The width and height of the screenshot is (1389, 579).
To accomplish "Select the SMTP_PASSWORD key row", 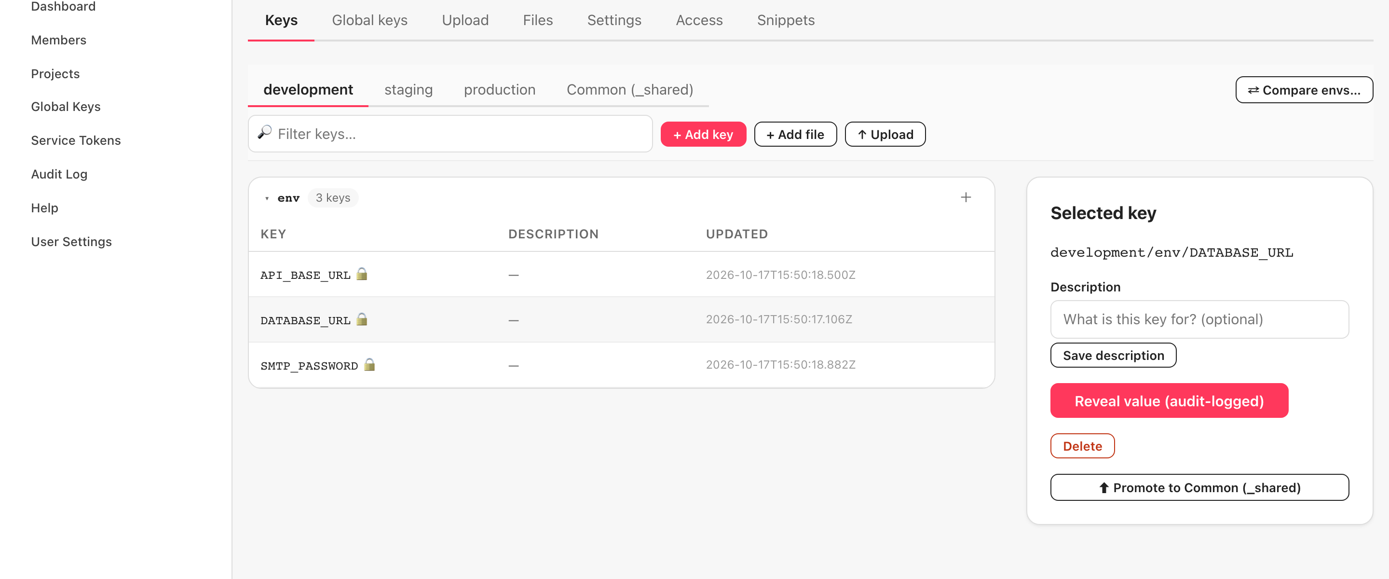I will coord(621,365).
